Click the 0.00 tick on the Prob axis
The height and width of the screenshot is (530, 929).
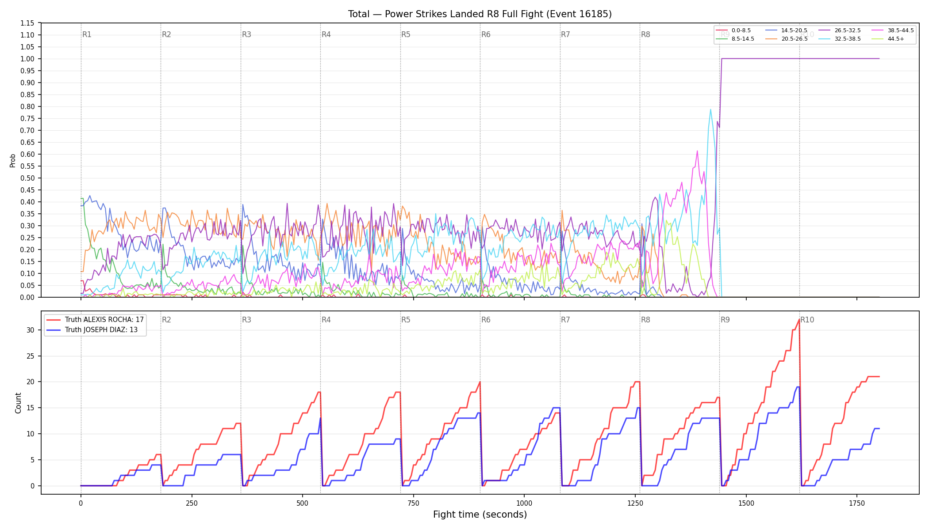coord(27,297)
